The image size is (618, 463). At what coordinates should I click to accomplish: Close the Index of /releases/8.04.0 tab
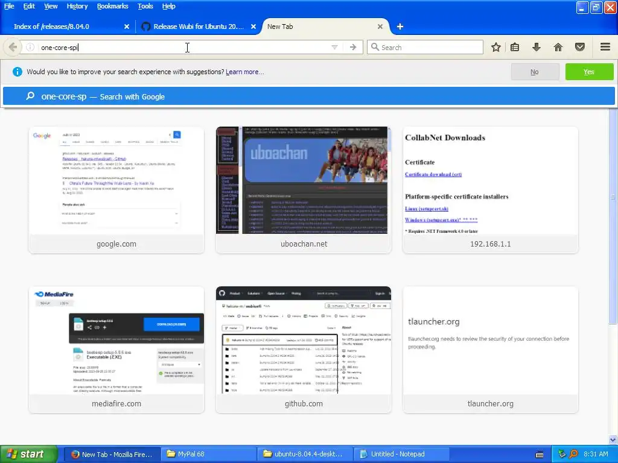127,27
